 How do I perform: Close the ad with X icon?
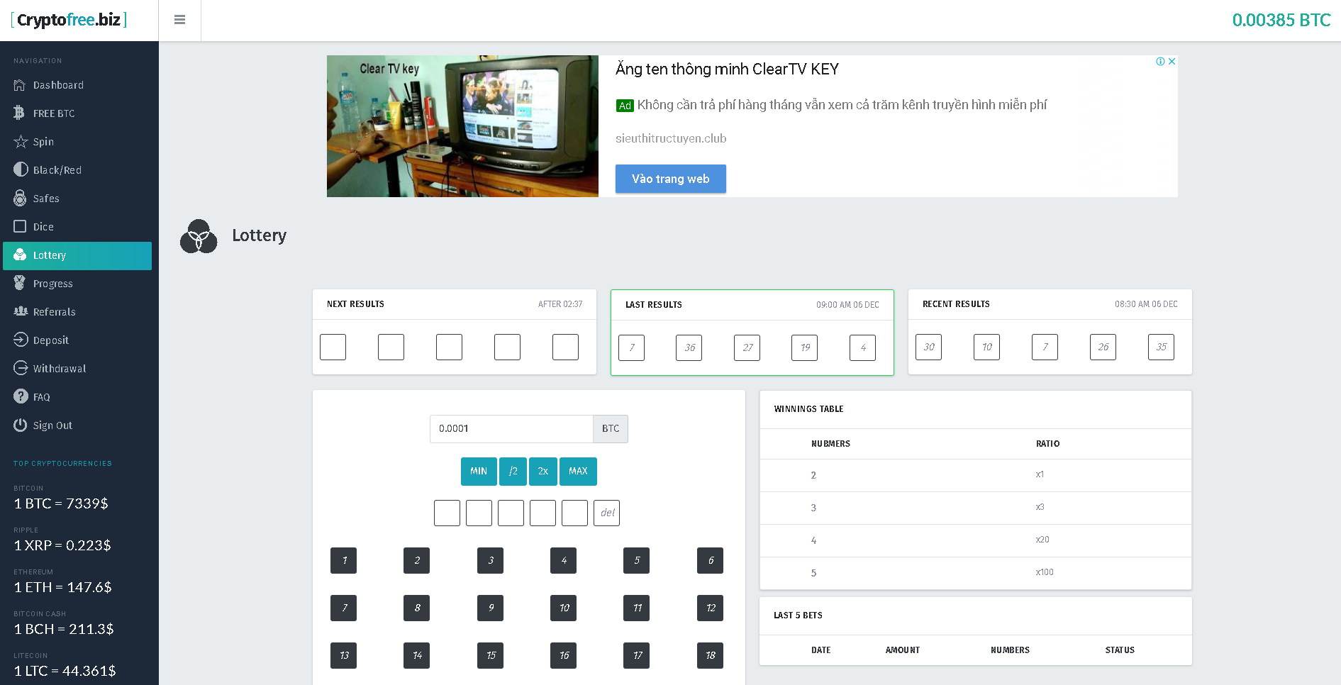pos(1172,61)
